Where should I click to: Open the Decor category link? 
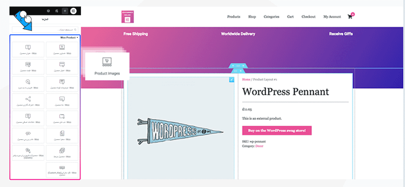tap(259, 146)
